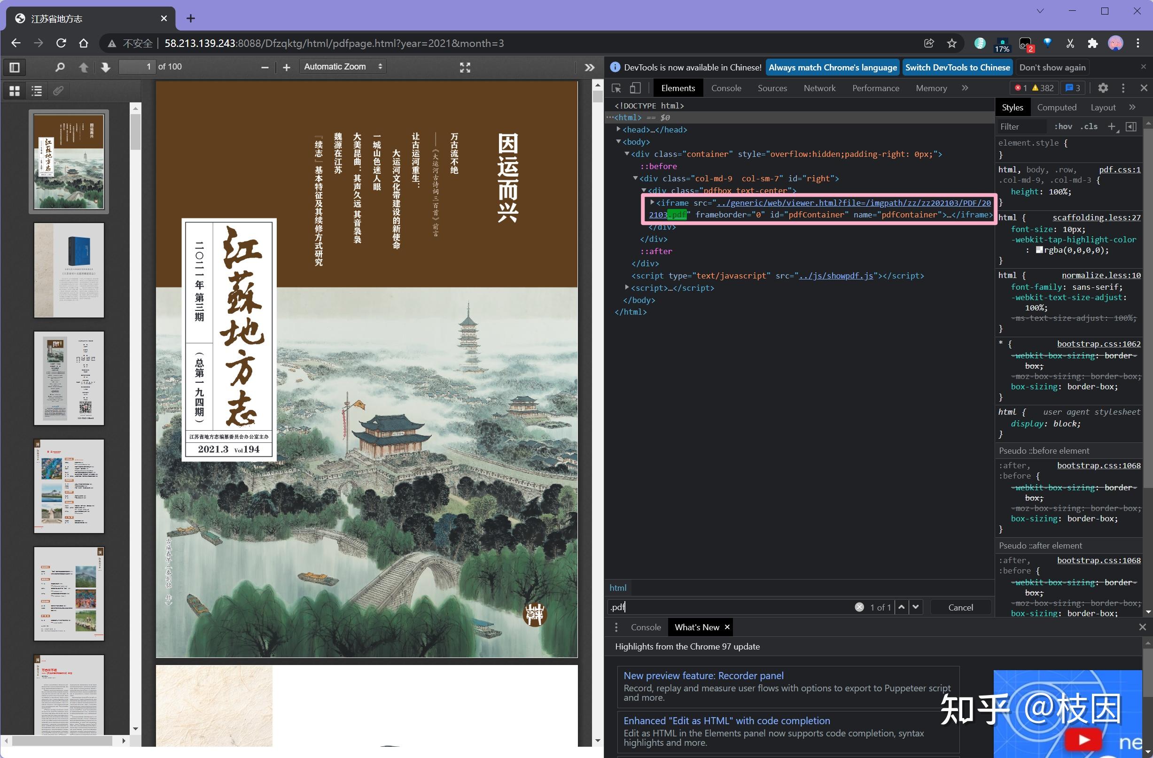Viewport: 1153px width, 758px height.
Task: Open the pdf.css:1 source link
Action: (1120, 170)
